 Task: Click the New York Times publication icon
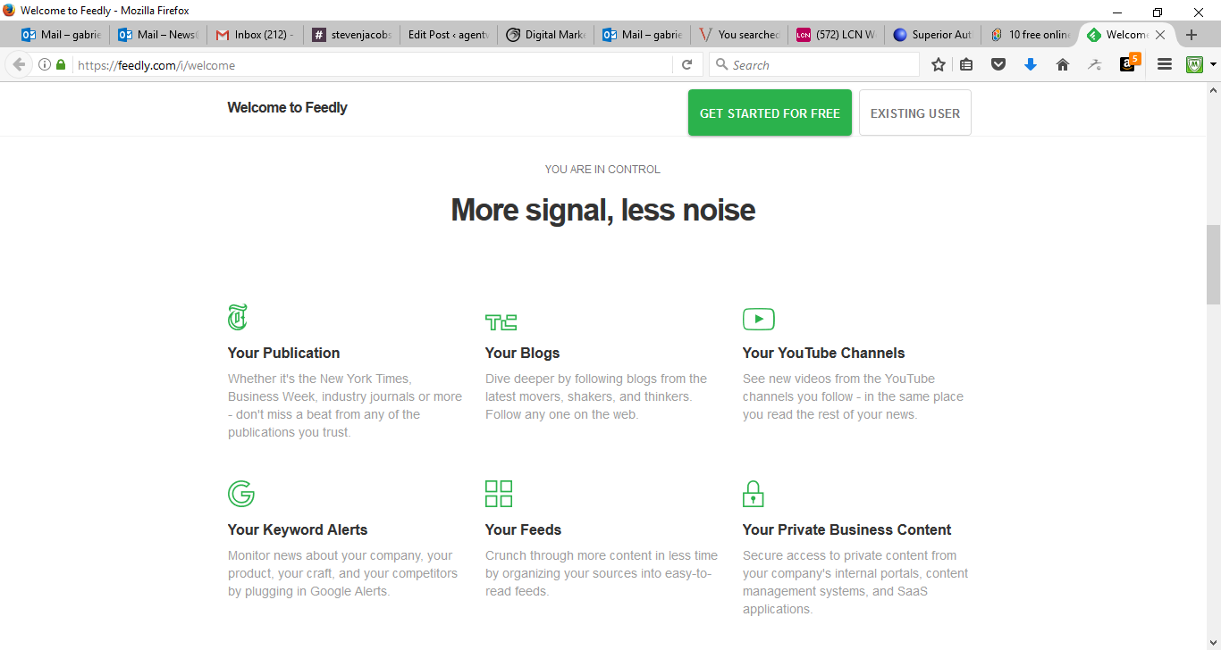point(238,317)
